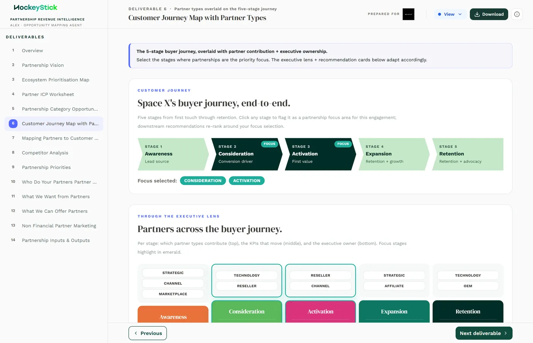Click MARKETPLACE tag under Awareness column

click(x=173, y=294)
